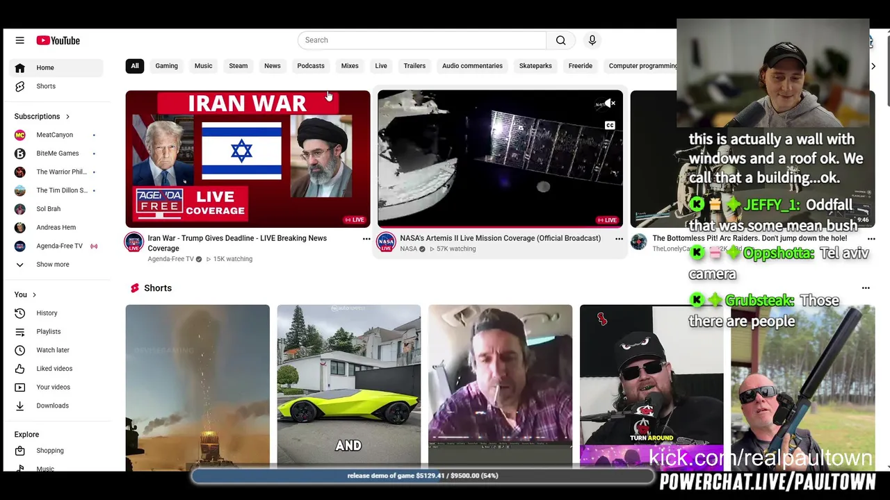Screen dimensions: 890x500
Task: Open Short of man smoking in car
Action: click(500, 387)
